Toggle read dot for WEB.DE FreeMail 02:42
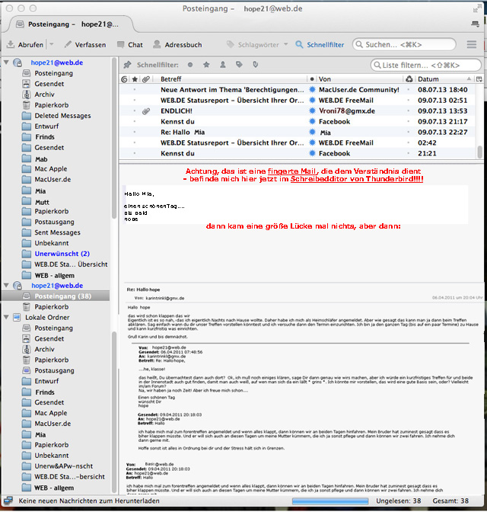487x512 pixels. pyautogui.click(x=312, y=142)
